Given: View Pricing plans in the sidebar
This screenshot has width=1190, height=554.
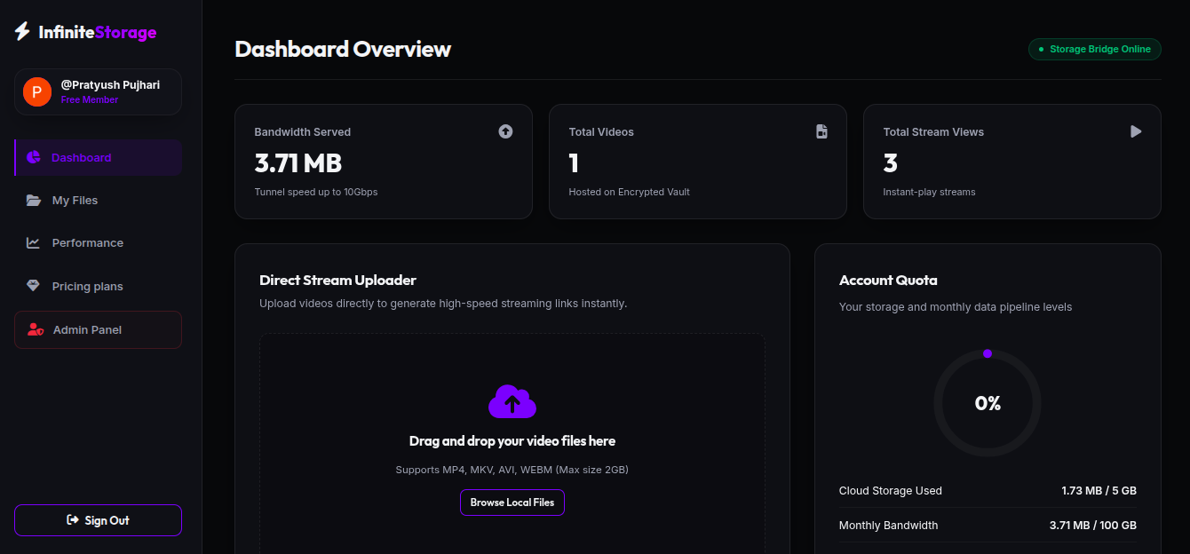Looking at the screenshot, I should [x=99, y=286].
